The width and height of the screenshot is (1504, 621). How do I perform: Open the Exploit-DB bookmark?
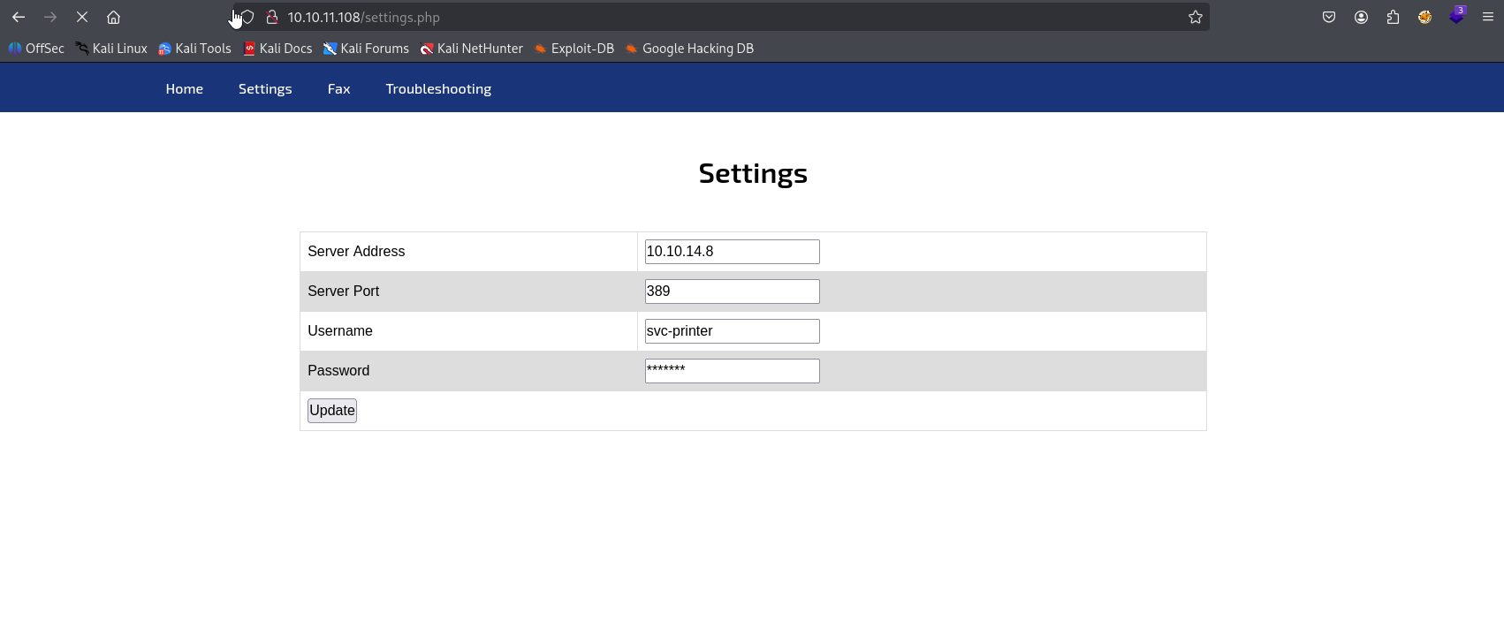point(574,49)
